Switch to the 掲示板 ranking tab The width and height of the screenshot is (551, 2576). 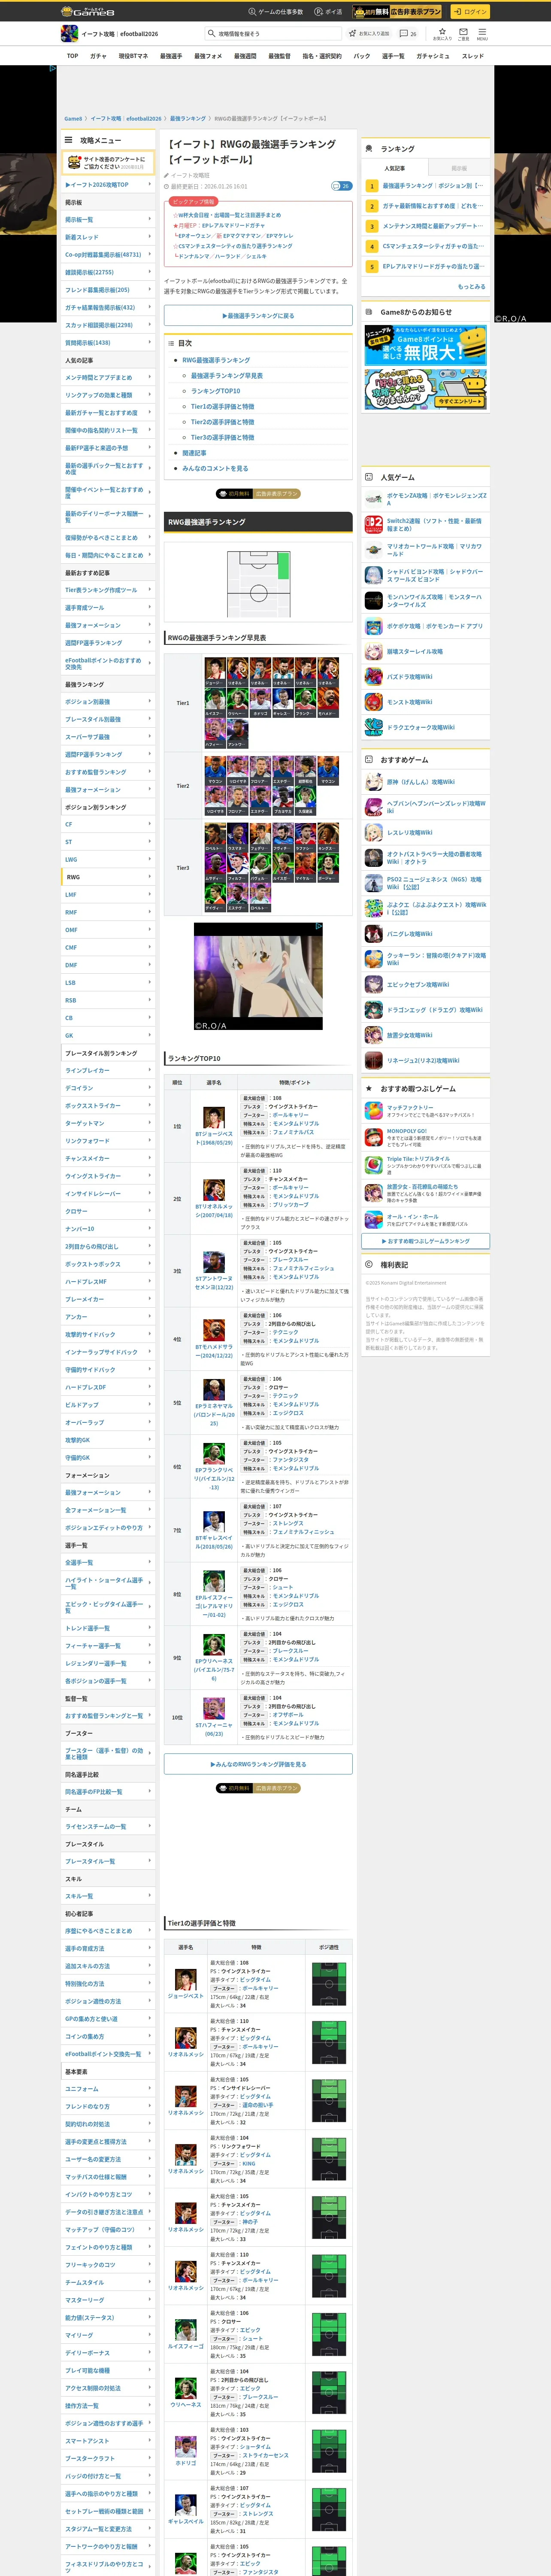pyautogui.click(x=459, y=168)
